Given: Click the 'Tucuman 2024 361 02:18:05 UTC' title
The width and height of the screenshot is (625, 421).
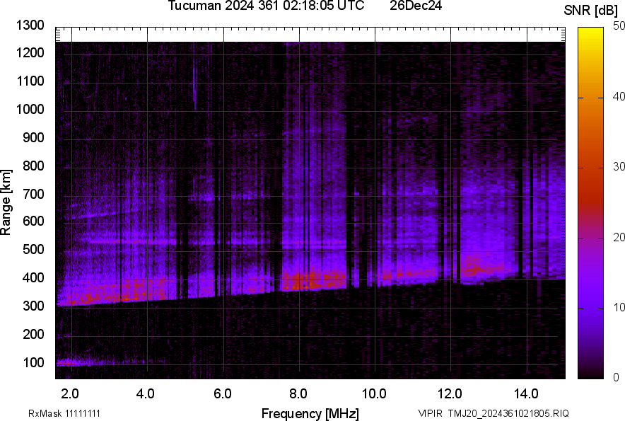Looking at the screenshot, I should [x=267, y=6].
